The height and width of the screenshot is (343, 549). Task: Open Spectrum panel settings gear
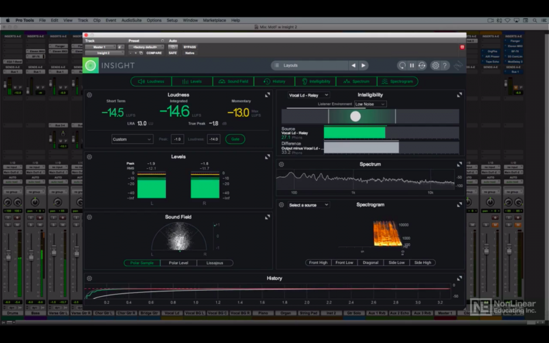tap(281, 164)
